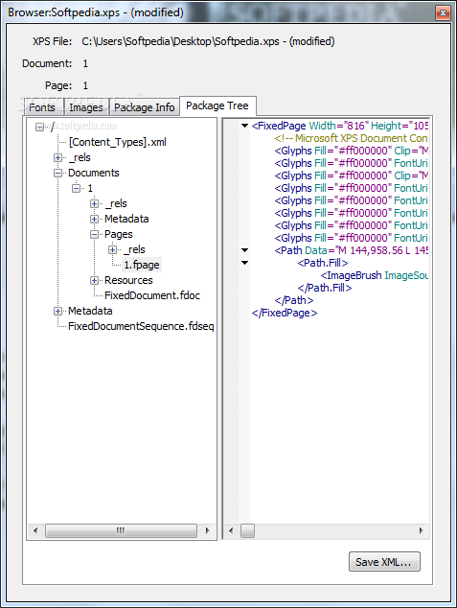Viewport: 457px width, 608px height.
Task: Switch to the Fonts tab
Action: pos(42,107)
